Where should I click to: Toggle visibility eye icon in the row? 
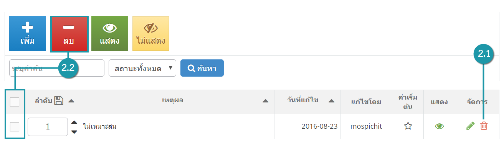(440, 126)
